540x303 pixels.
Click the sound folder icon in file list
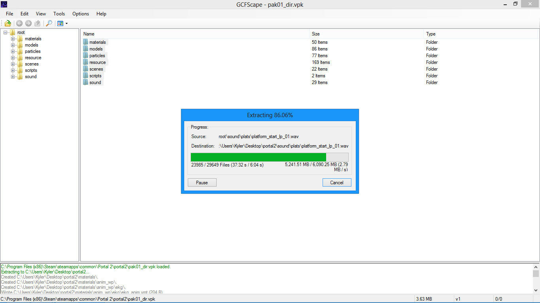tap(86, 82)
